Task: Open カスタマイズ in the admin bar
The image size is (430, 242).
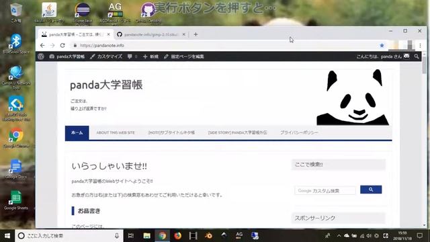Action: pos(106,56)
